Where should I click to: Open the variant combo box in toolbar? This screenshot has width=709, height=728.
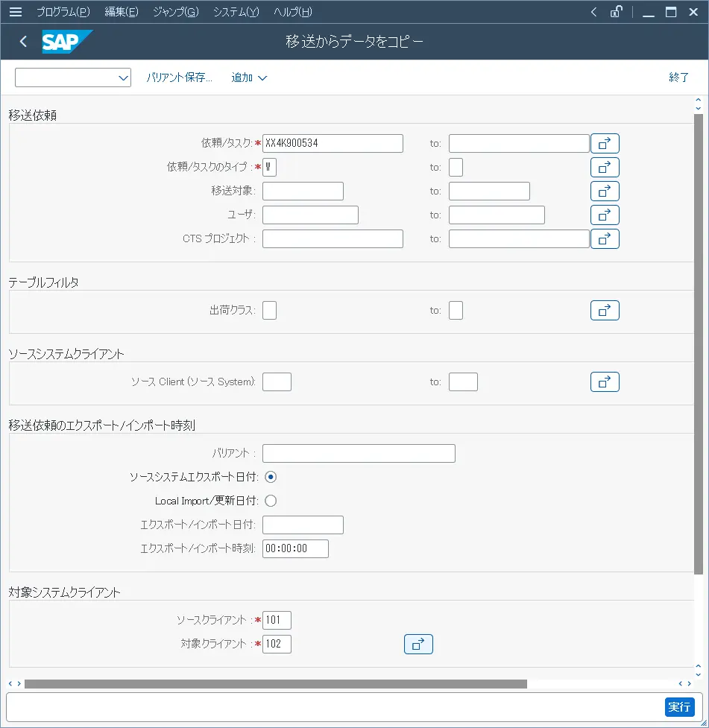pyautogui.click(x=73, y=77)
